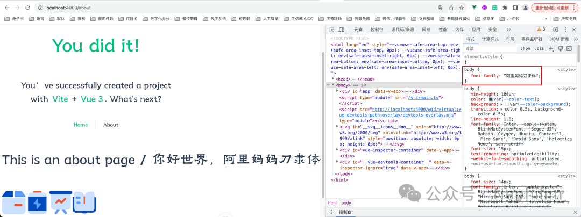Image resolution: width=581 pixels, height=217 pixels.
Task: Open the 计算样式 sidebar tab
Action: pos(490,39)
